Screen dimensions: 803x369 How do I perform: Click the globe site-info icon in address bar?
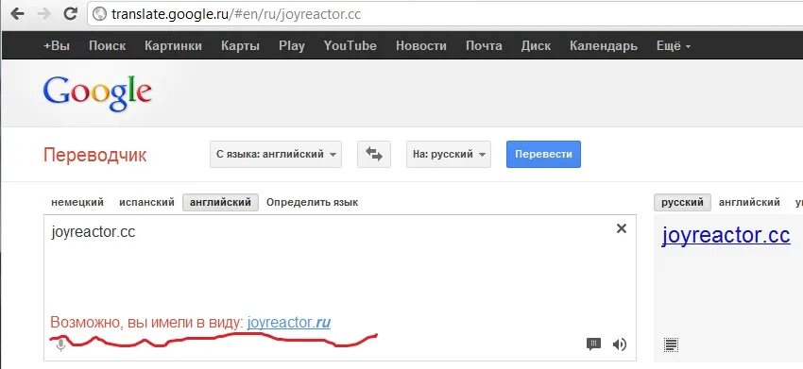point(100,14)
